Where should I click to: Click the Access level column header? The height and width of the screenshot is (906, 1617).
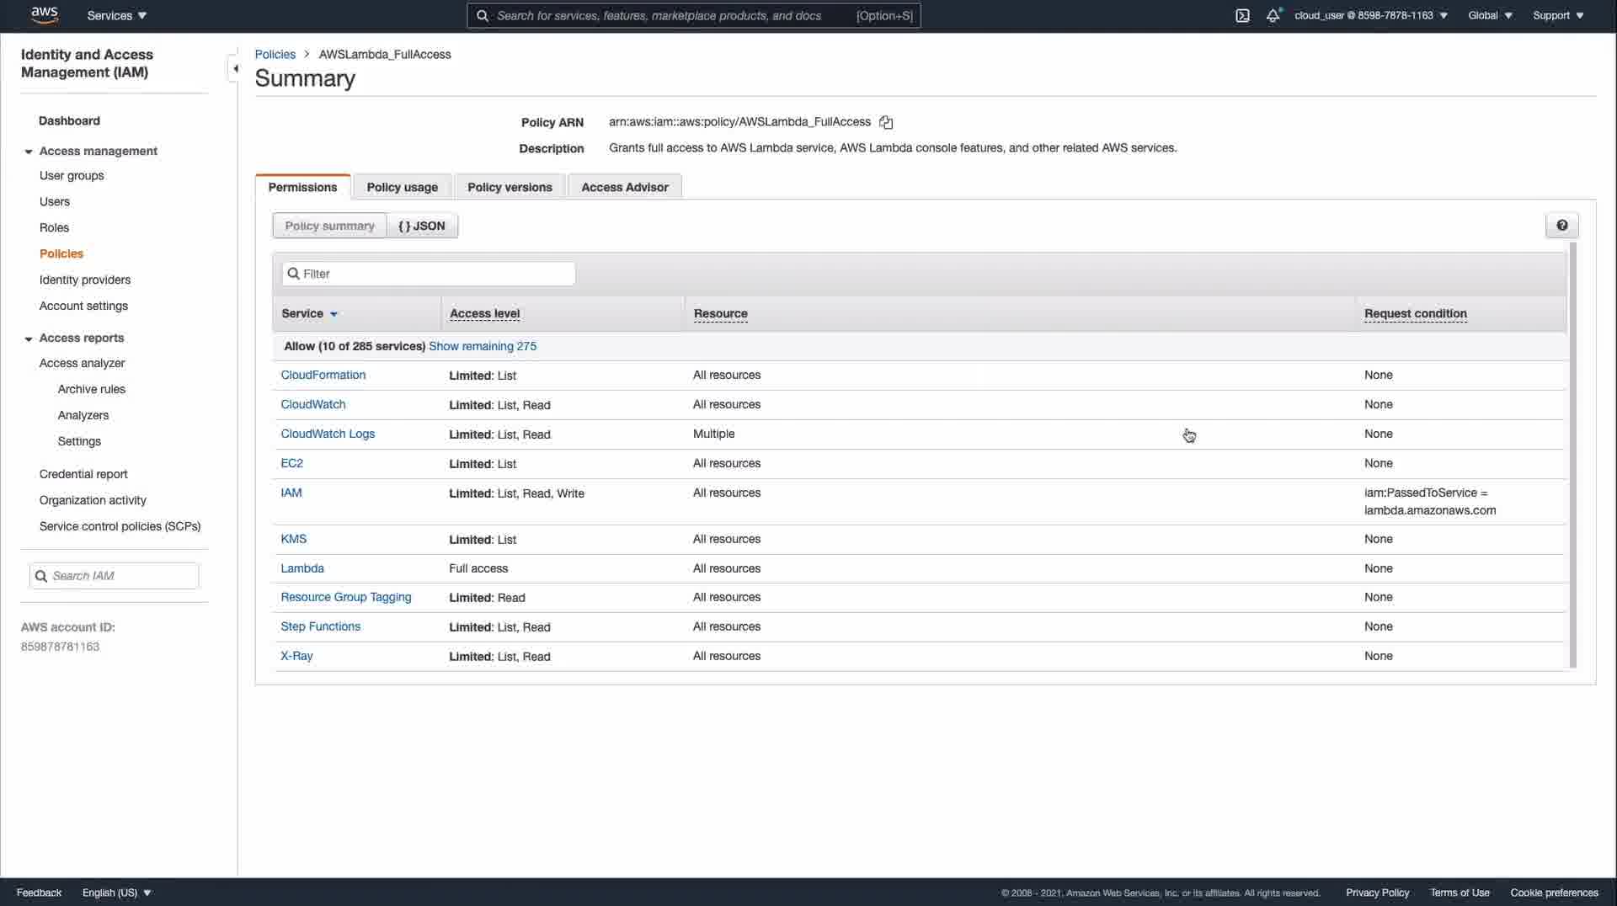pos(485,314)
